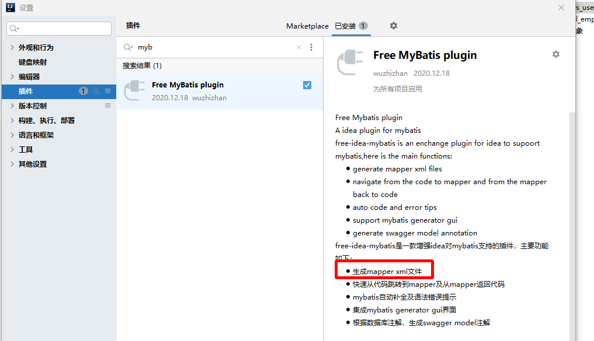Click '快速从代码跳转到mapper及从mapper返回代码' bullet

point(429,284)
